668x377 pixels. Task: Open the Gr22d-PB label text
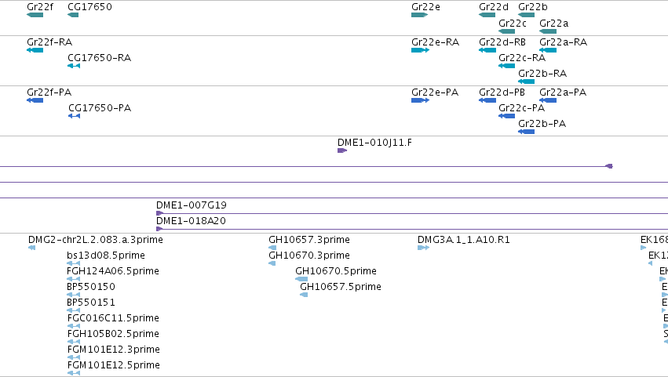point(502,92)
